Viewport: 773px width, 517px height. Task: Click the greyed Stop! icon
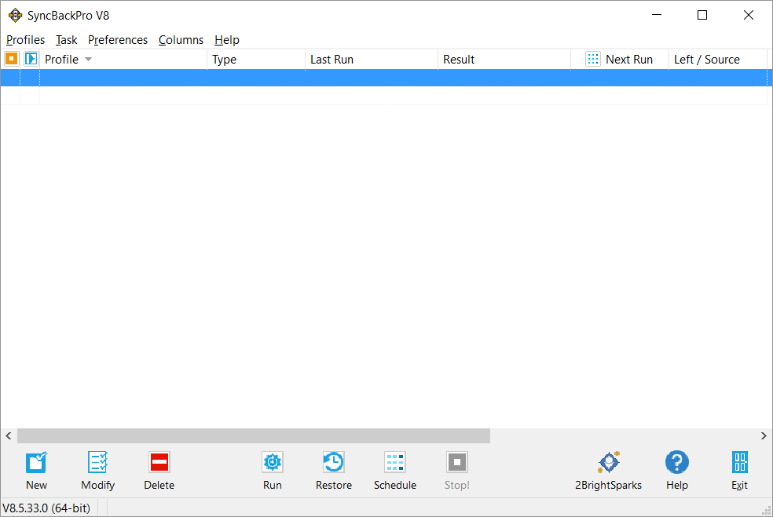(457, 462)
